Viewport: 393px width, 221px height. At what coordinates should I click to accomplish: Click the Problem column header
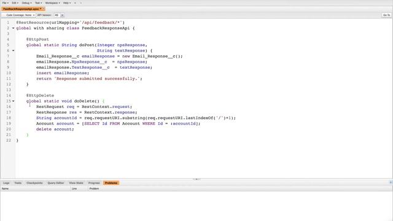240,188
